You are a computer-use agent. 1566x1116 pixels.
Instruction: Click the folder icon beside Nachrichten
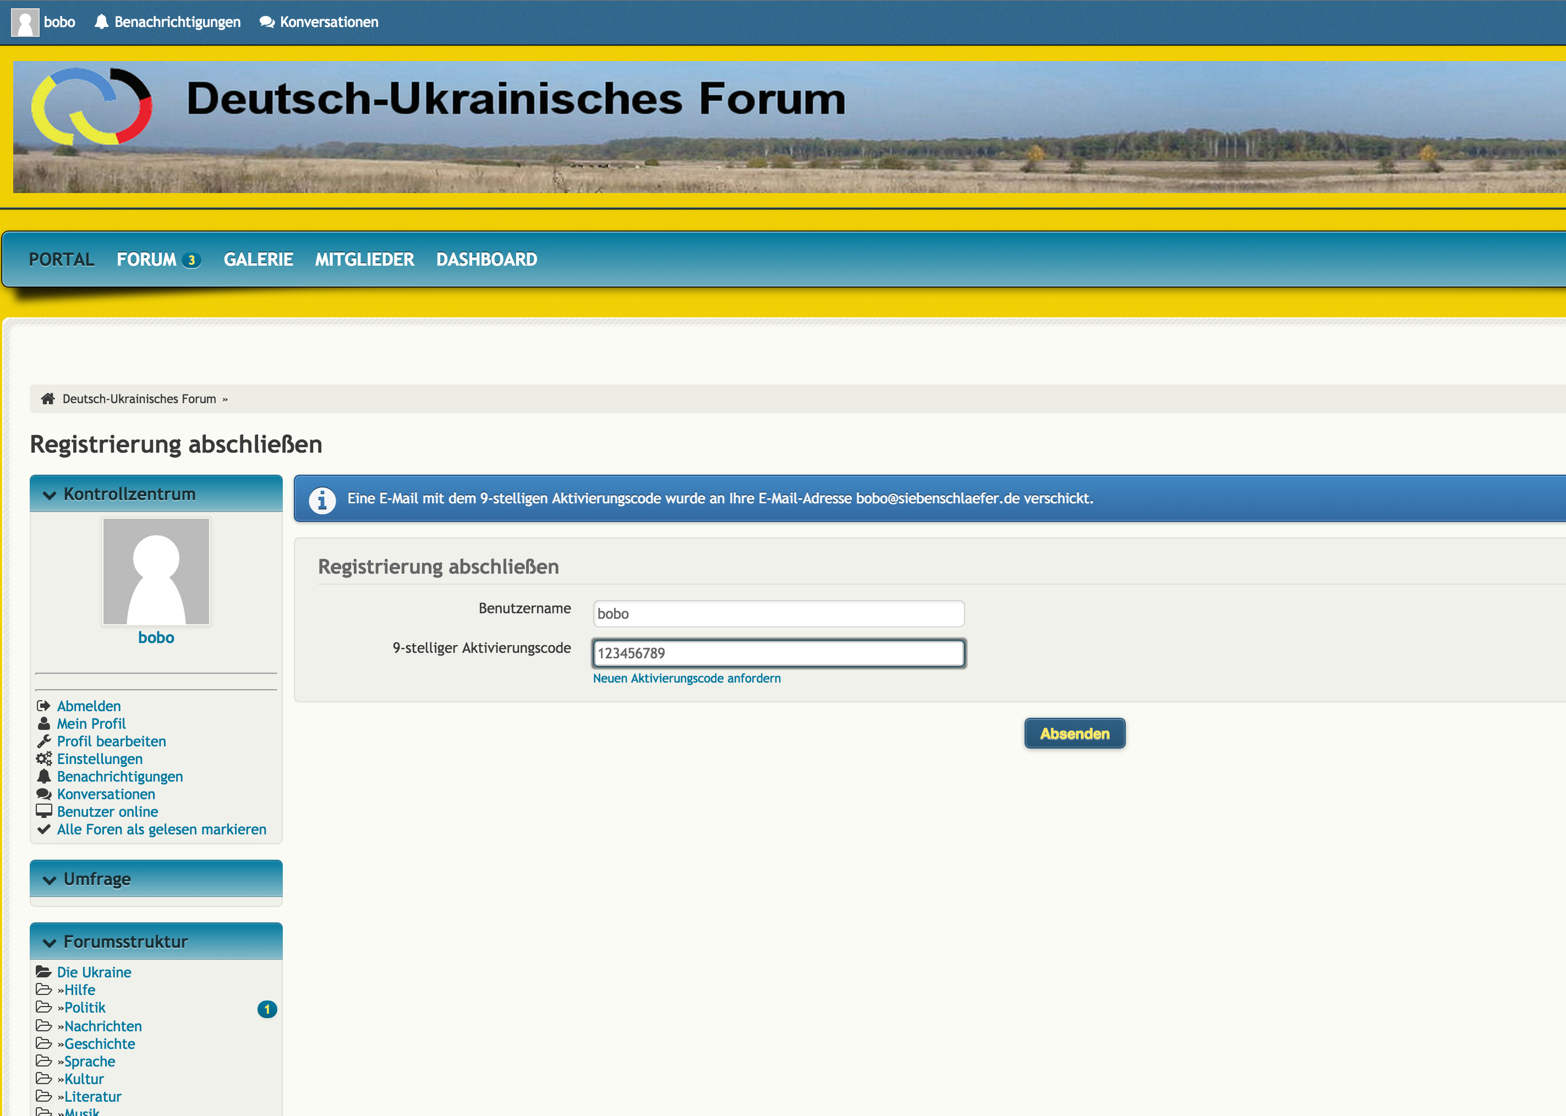[44, 1026]
